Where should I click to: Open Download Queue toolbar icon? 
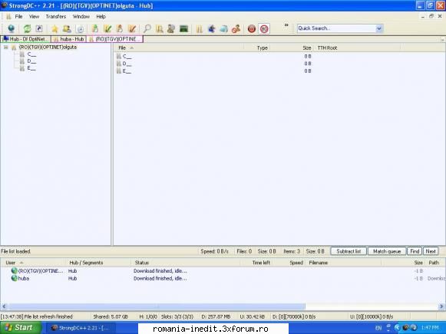click(95, 28)
